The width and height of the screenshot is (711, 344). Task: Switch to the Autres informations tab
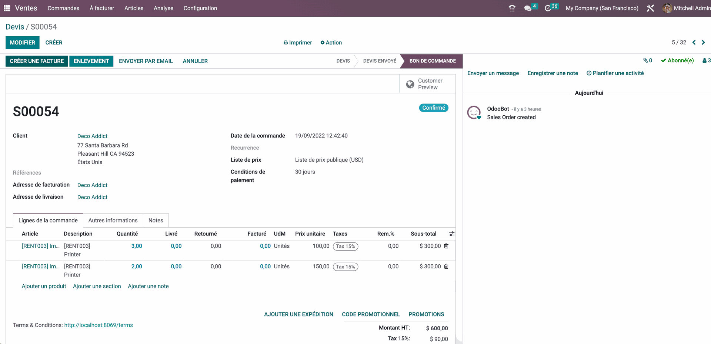point(113,220)
